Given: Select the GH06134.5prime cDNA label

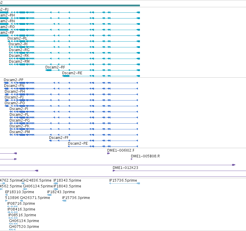Looking at the screenshot, I should tap(38, 187).
